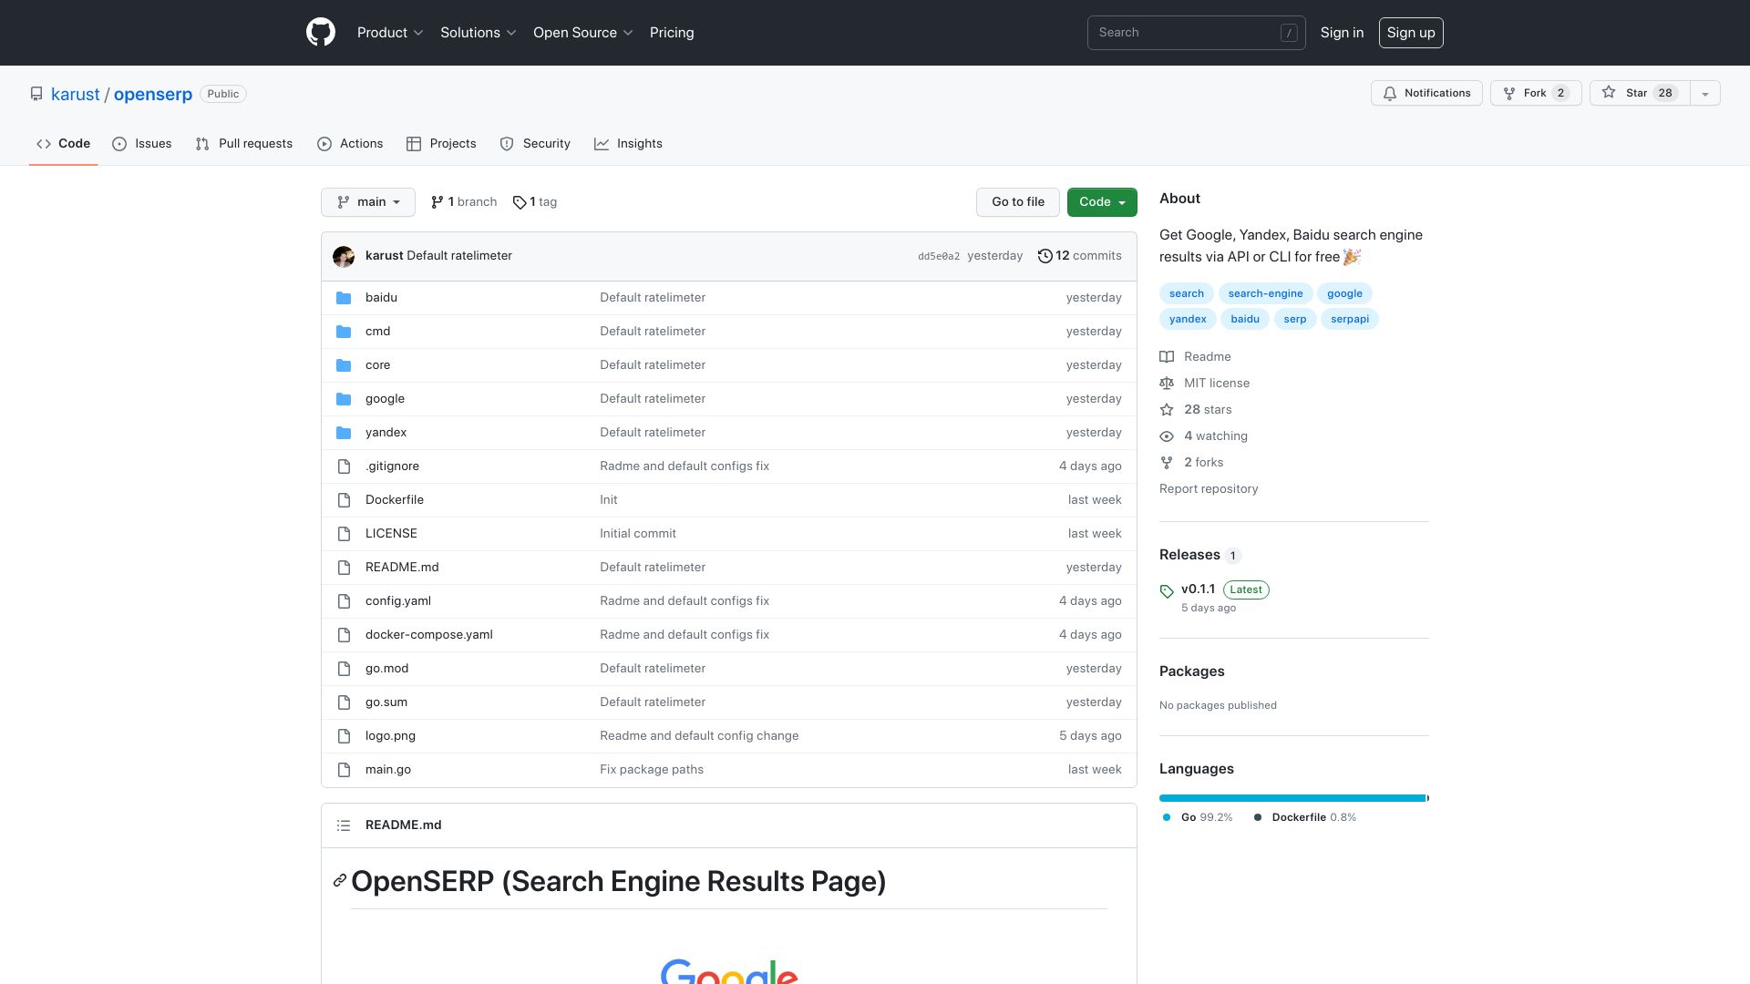This screenshot has height=984, width=1750.
Task: Switch to the Issues tab
Action: 142,144
